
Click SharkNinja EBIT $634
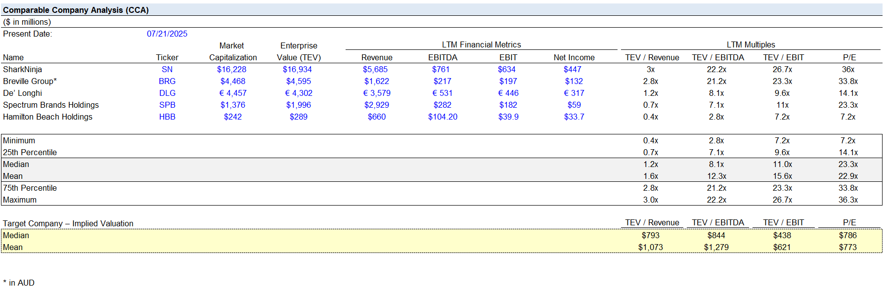[507, 69]
